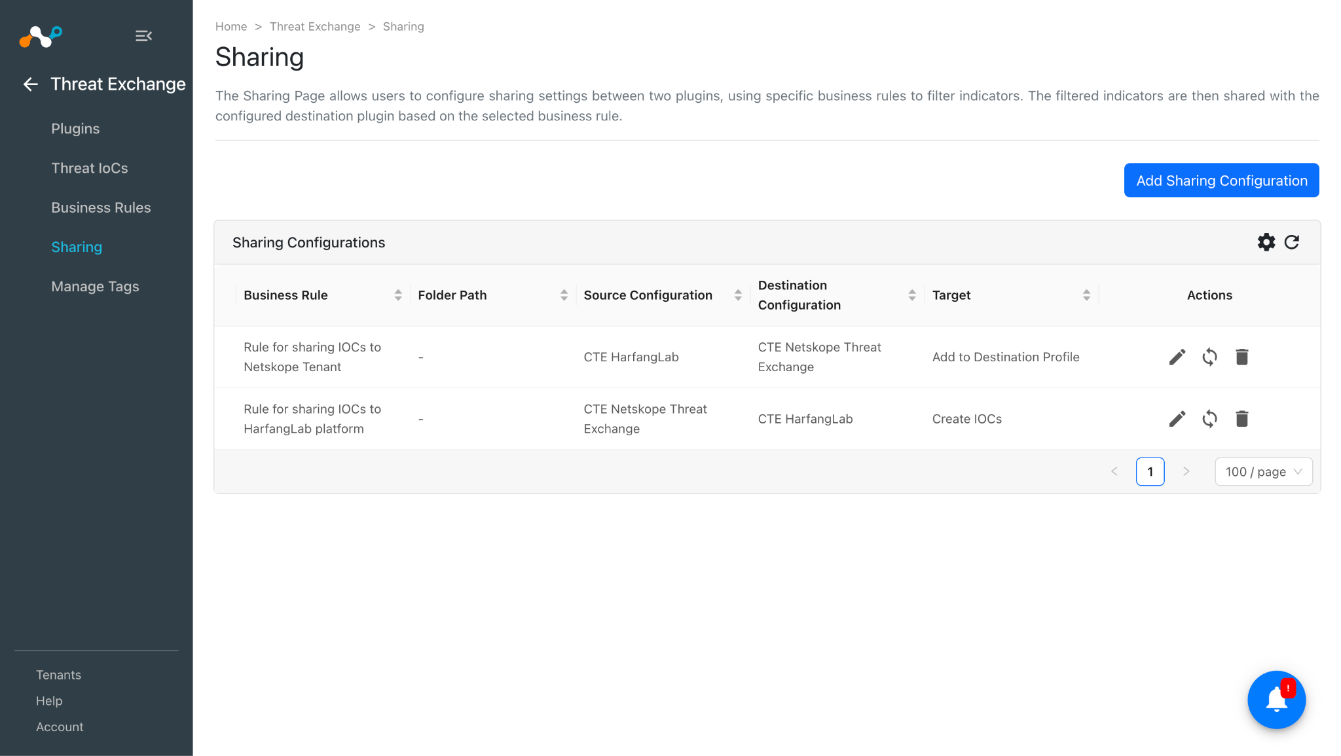Screen dimensions: 1341x756
Task: Go to the next page arrow
Action: point(1186,472)
